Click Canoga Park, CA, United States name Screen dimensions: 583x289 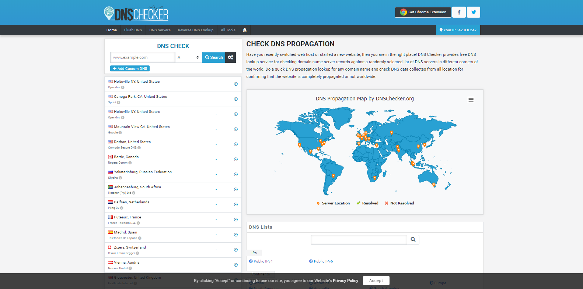point(140,97)
